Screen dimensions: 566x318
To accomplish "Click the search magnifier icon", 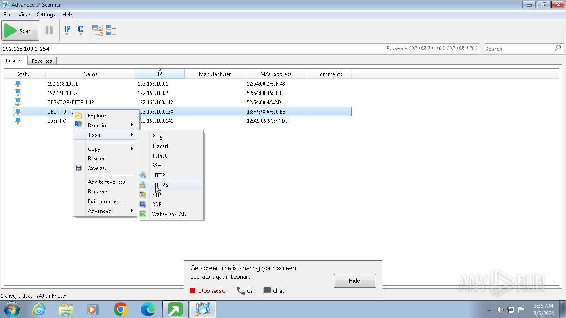I will coord(558,48).
